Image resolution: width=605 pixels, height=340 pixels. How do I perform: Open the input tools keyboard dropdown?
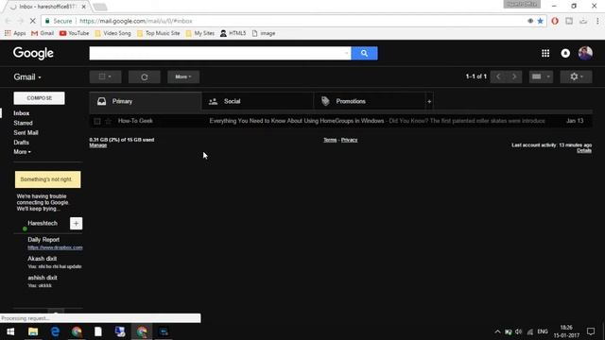pos(541,76)
